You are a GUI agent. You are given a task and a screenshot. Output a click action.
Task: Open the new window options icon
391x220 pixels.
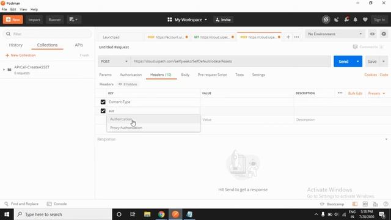coord(73,20)
